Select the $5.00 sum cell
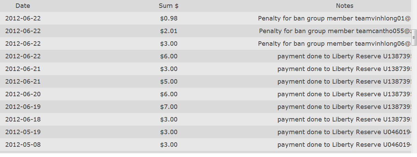Image resolution: width=417 pixels, height=157 pixels. point(169,82)
